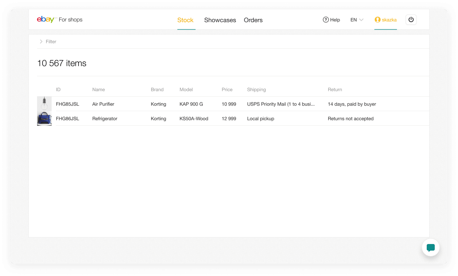
Task: Expand the Filter panel
Action: tap(48, 41)
